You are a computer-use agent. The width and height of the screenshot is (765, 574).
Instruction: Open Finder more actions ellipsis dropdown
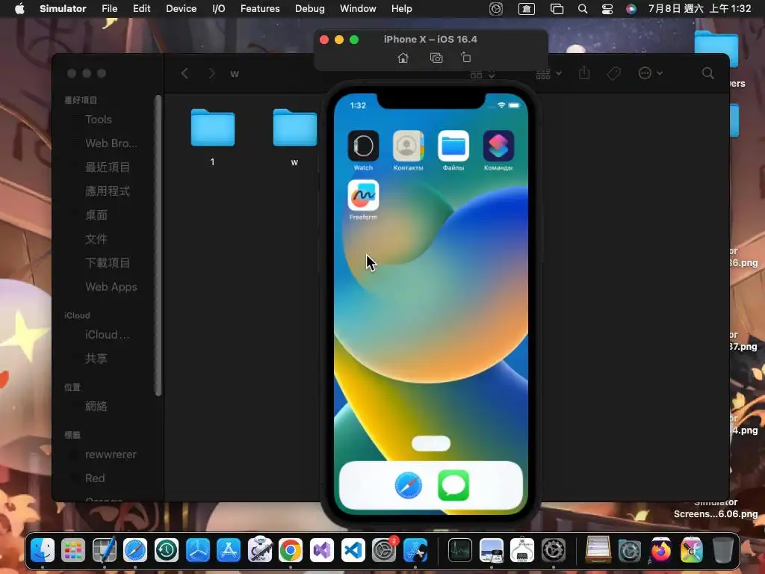pyautogui.click(x=650, y=73)
